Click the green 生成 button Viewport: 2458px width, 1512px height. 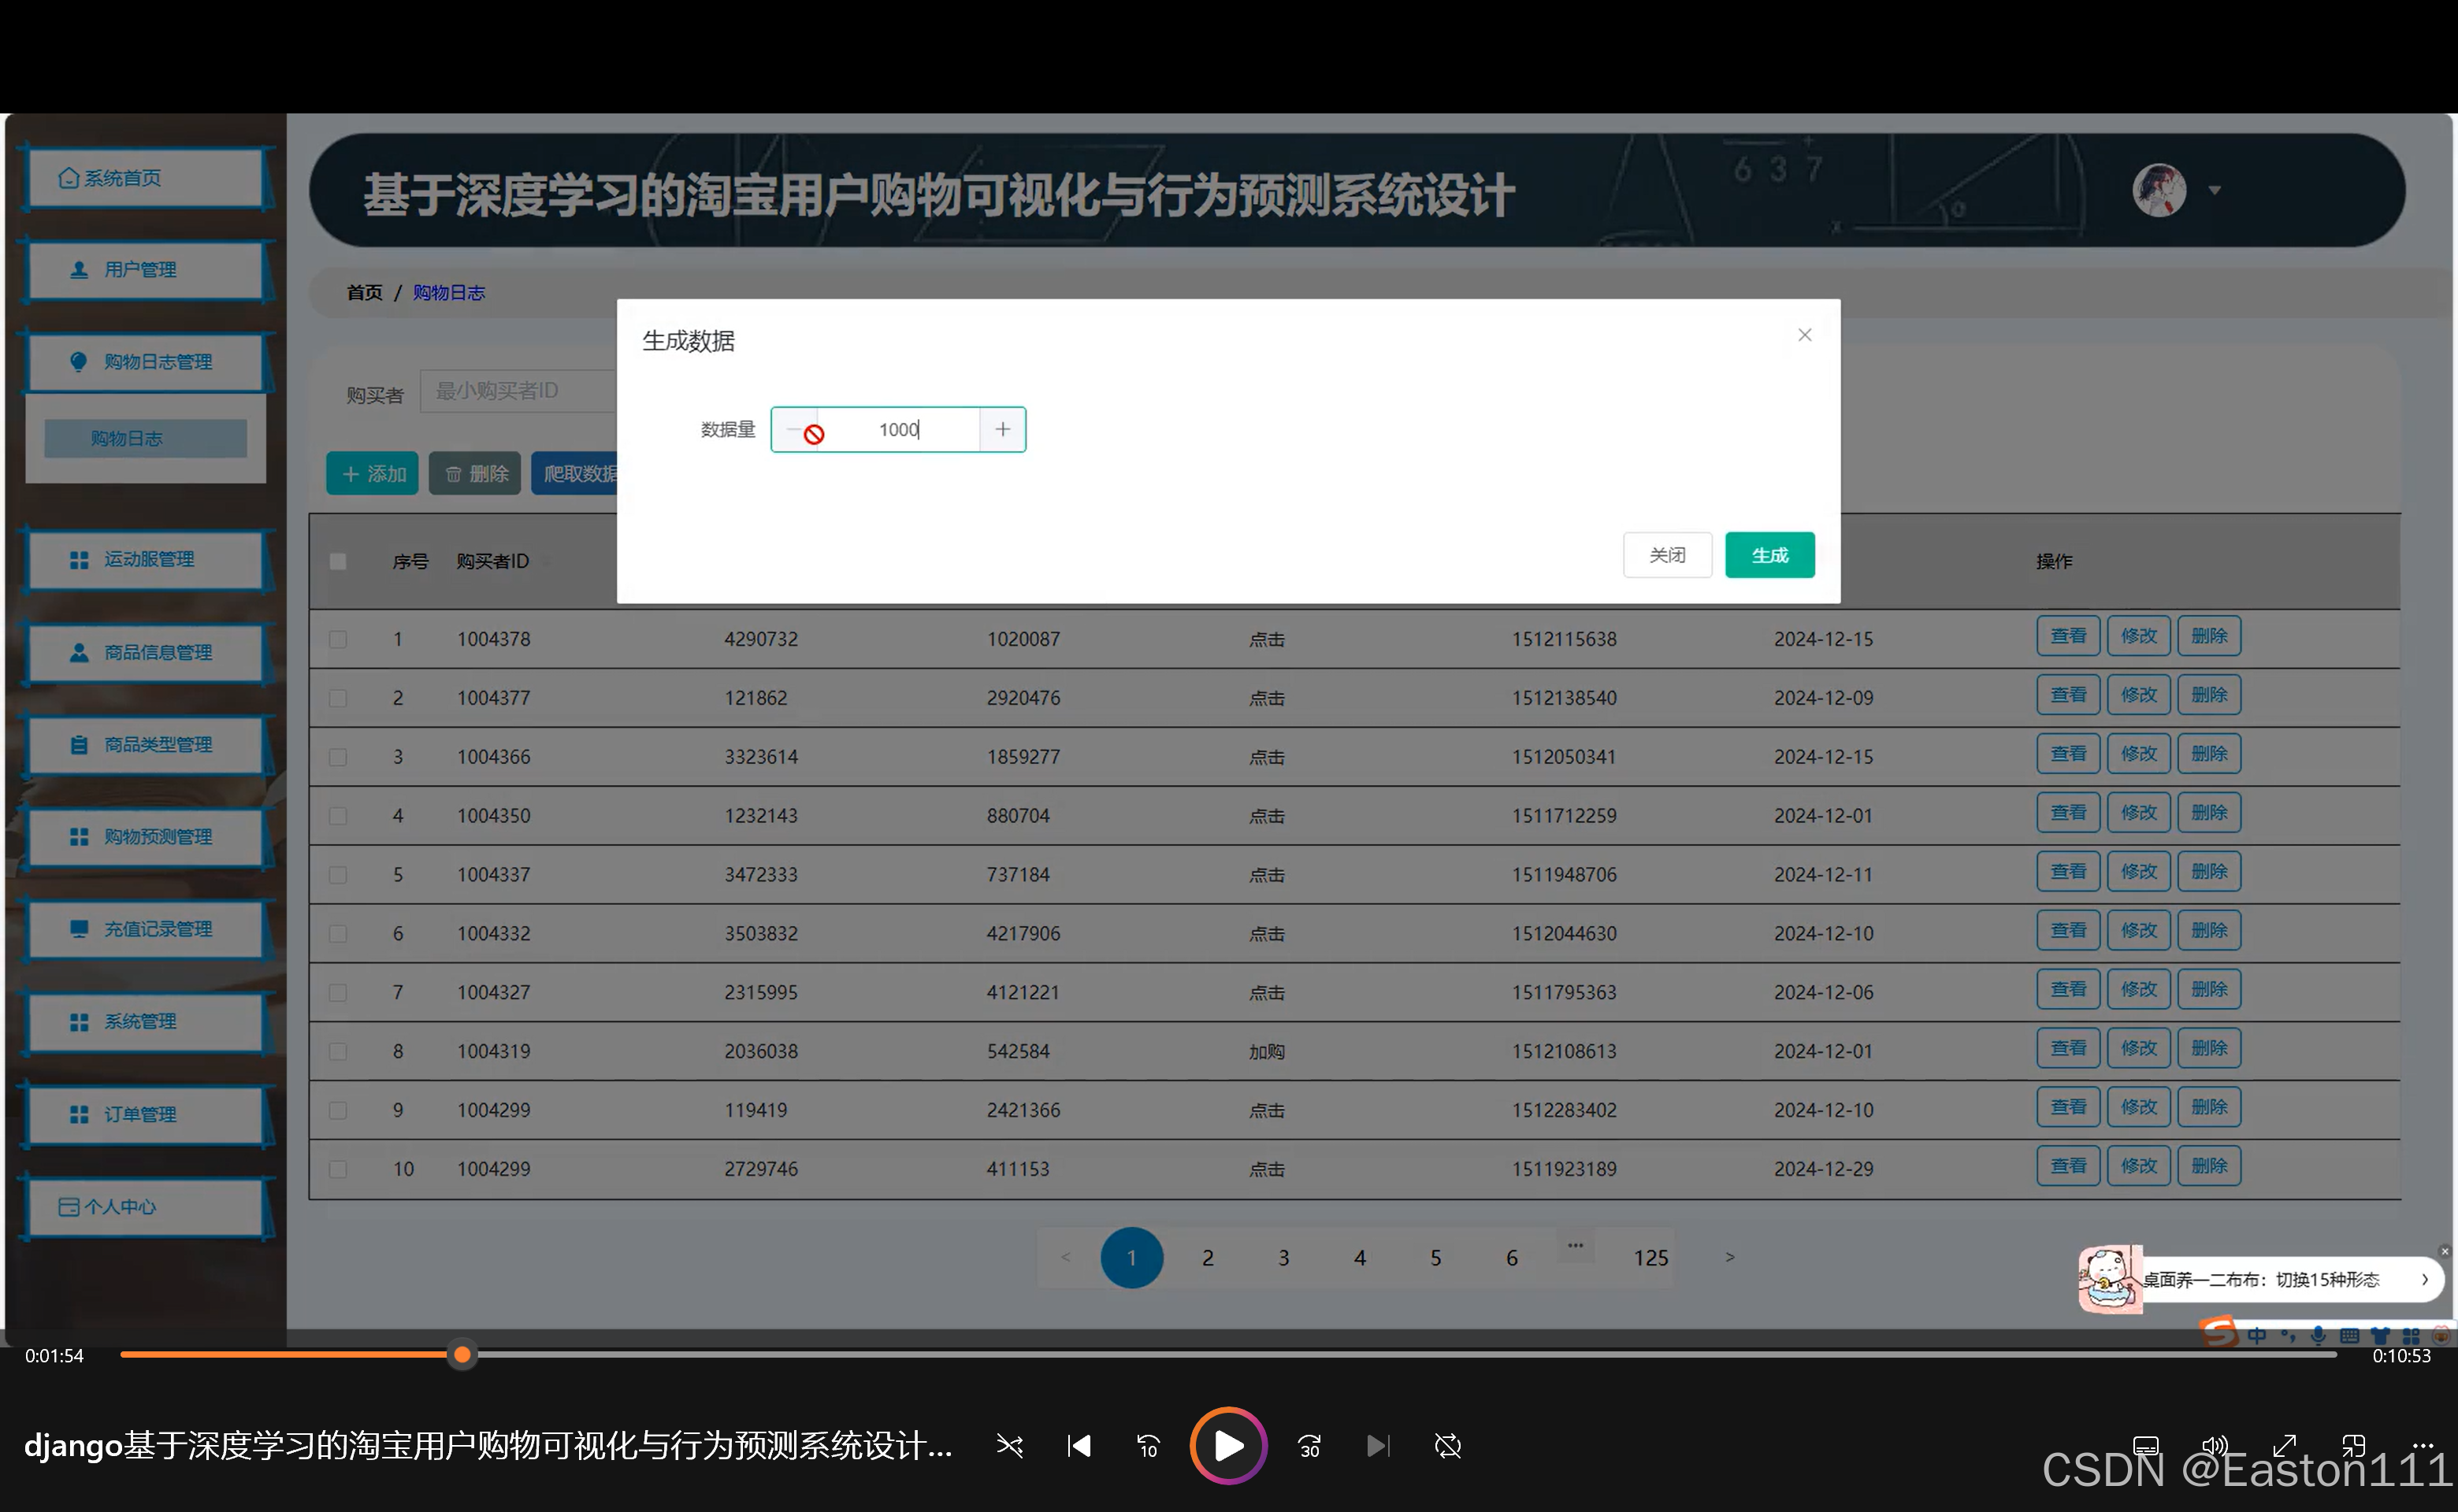[x=1769, y=555]
